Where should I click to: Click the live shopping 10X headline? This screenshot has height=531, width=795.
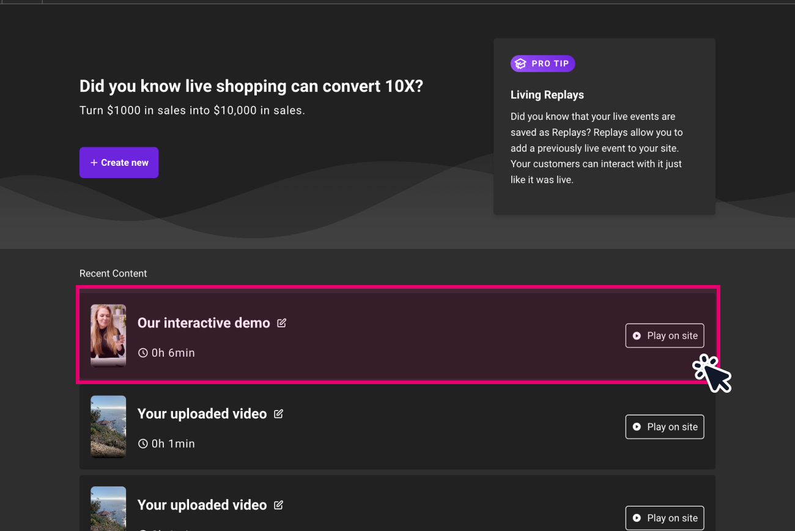[x=251, y=86]
